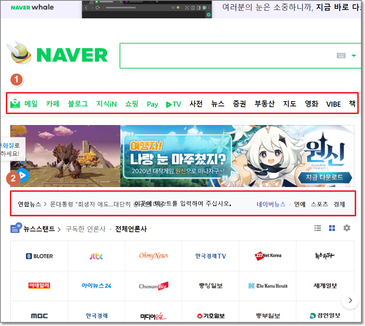Click the NAVER logo

[x=72, y=55]
